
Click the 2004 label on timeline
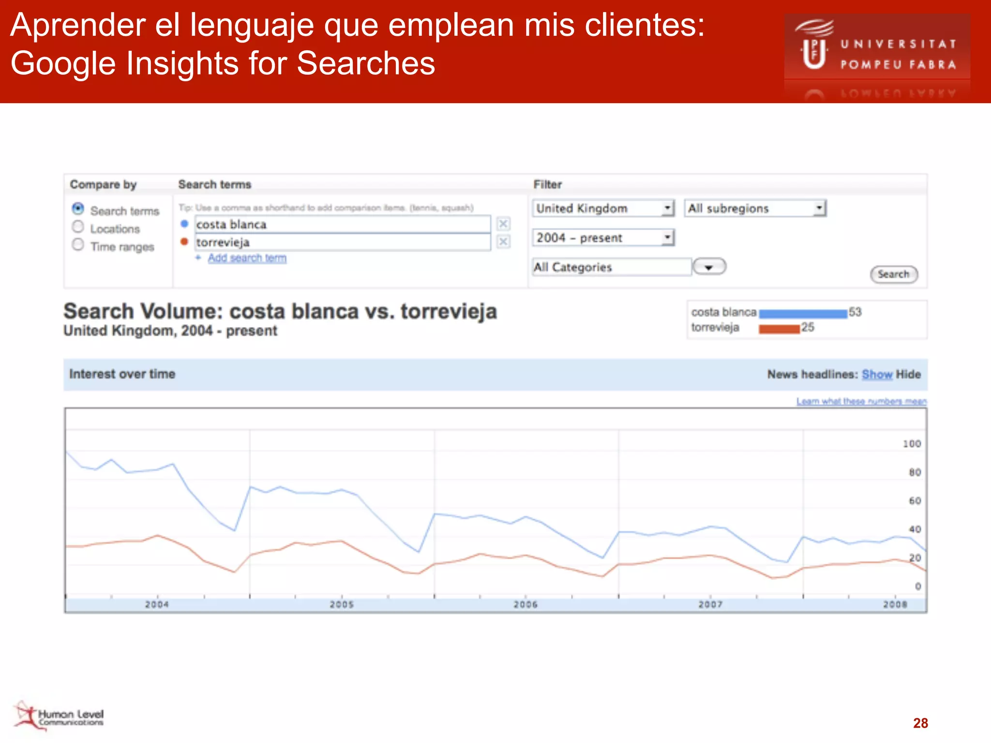pos(157,605)
